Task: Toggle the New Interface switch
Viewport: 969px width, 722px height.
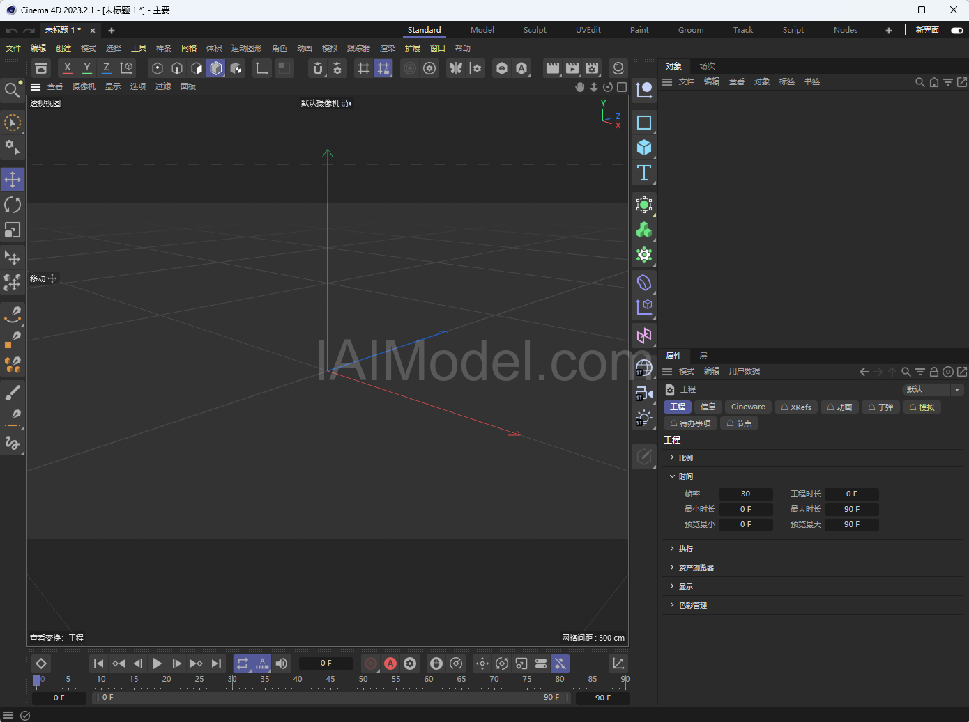Action: tap(957, 31)
